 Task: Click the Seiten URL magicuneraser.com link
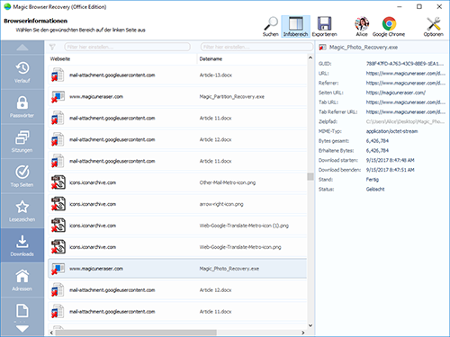tap(395, 93)
